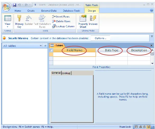Click the first Field Name input cell
This screenshot has height=129, width=155.
coord(74,54)
